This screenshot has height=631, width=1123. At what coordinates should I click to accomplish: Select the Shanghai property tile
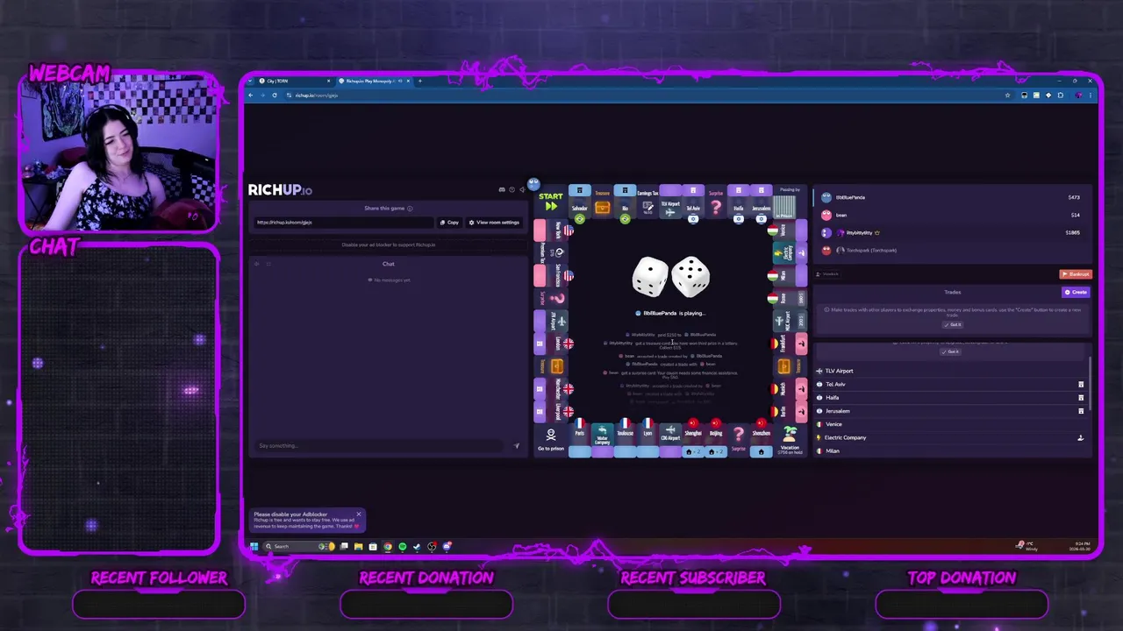point(693,439)
